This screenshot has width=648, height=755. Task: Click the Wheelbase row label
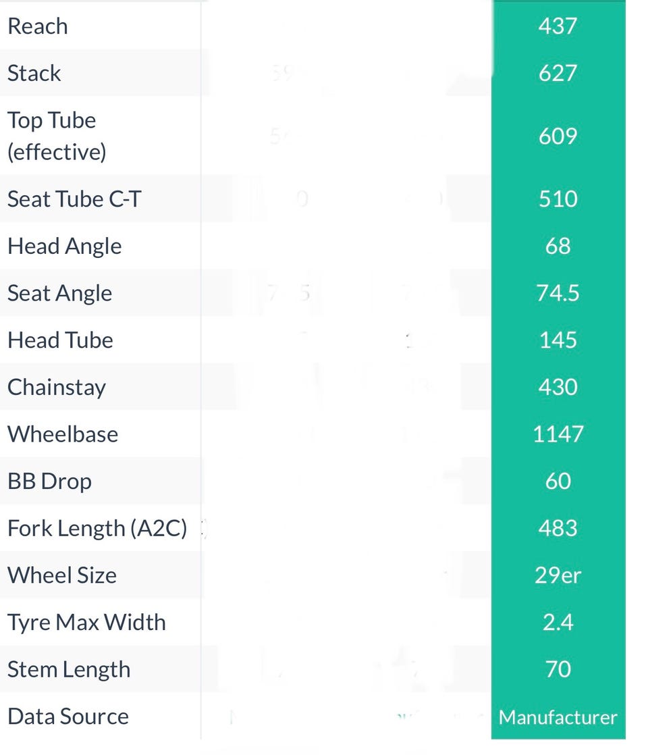coord(63,434)
